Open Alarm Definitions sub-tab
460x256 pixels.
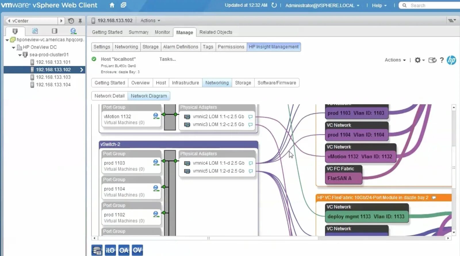tap(181, 47)
